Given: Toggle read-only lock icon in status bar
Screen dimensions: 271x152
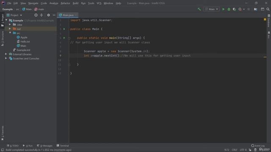Looking at the screenshot, I should [x=250, y=150].
